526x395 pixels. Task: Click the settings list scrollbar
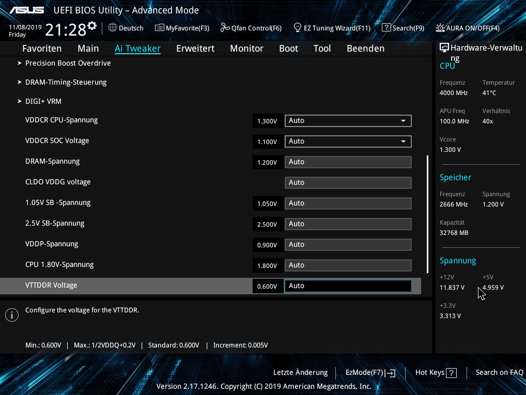(427, 214)
